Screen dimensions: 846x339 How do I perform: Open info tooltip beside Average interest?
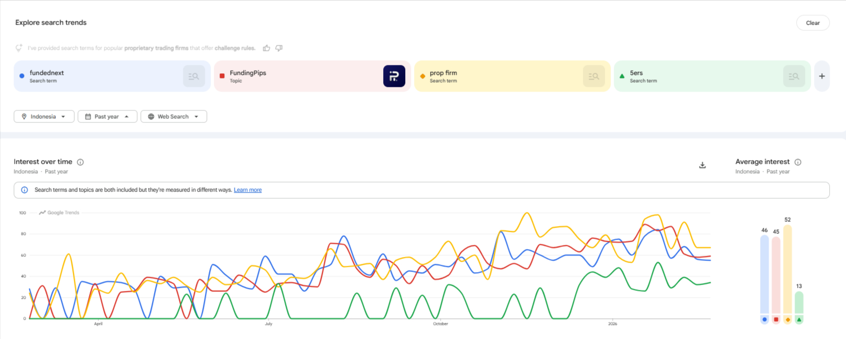pos(798,162)
